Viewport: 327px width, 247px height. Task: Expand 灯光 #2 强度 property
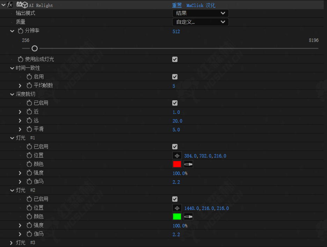(x=20, y=225)
